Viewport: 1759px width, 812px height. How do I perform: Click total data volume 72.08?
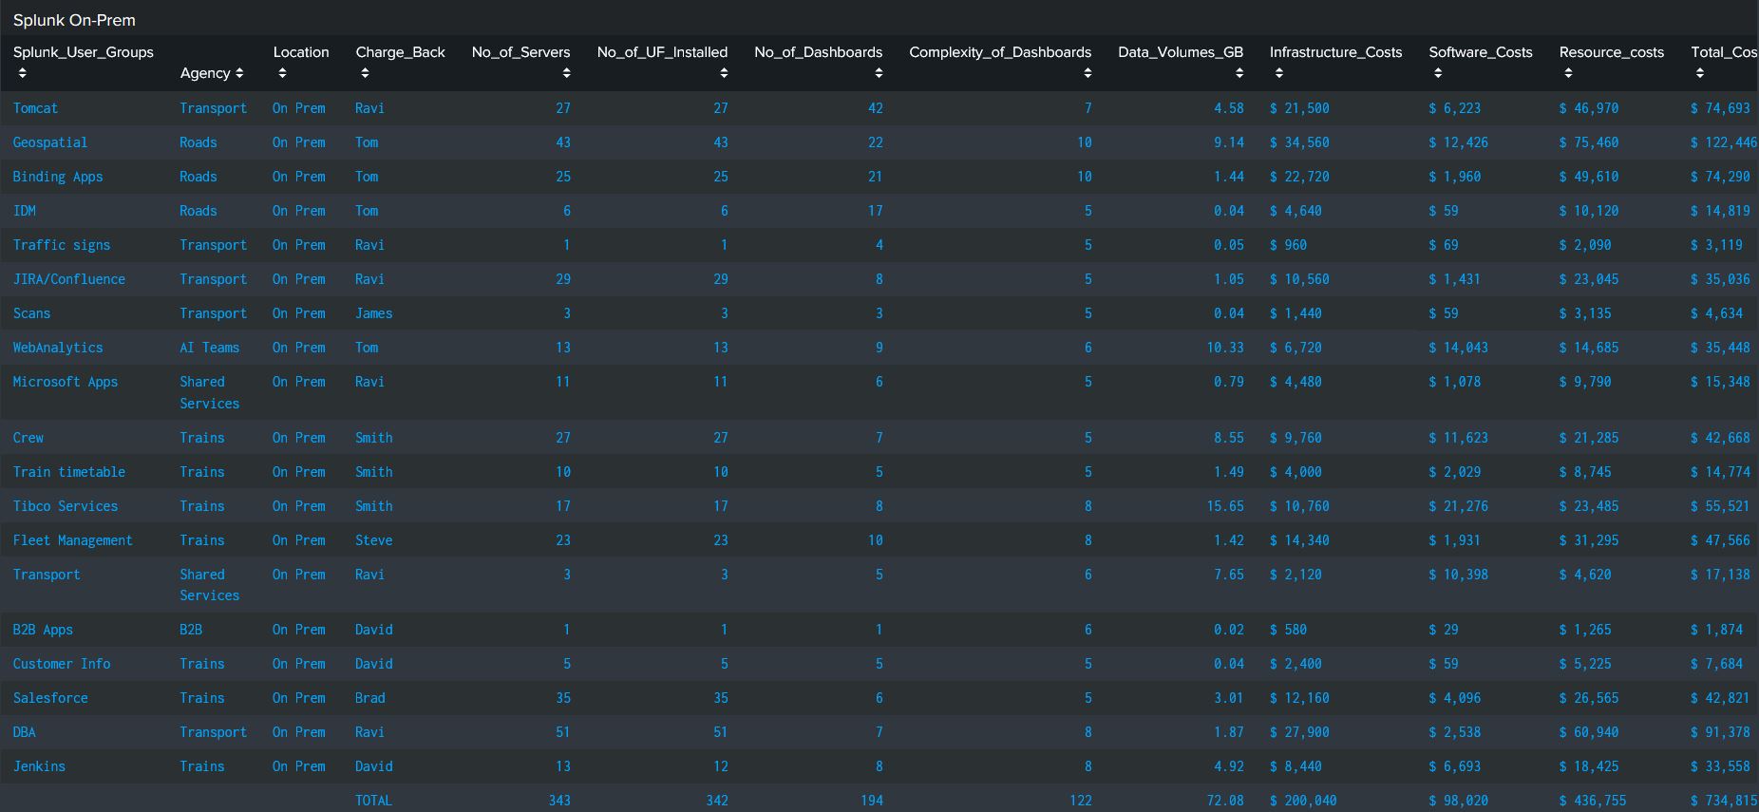1225,801
